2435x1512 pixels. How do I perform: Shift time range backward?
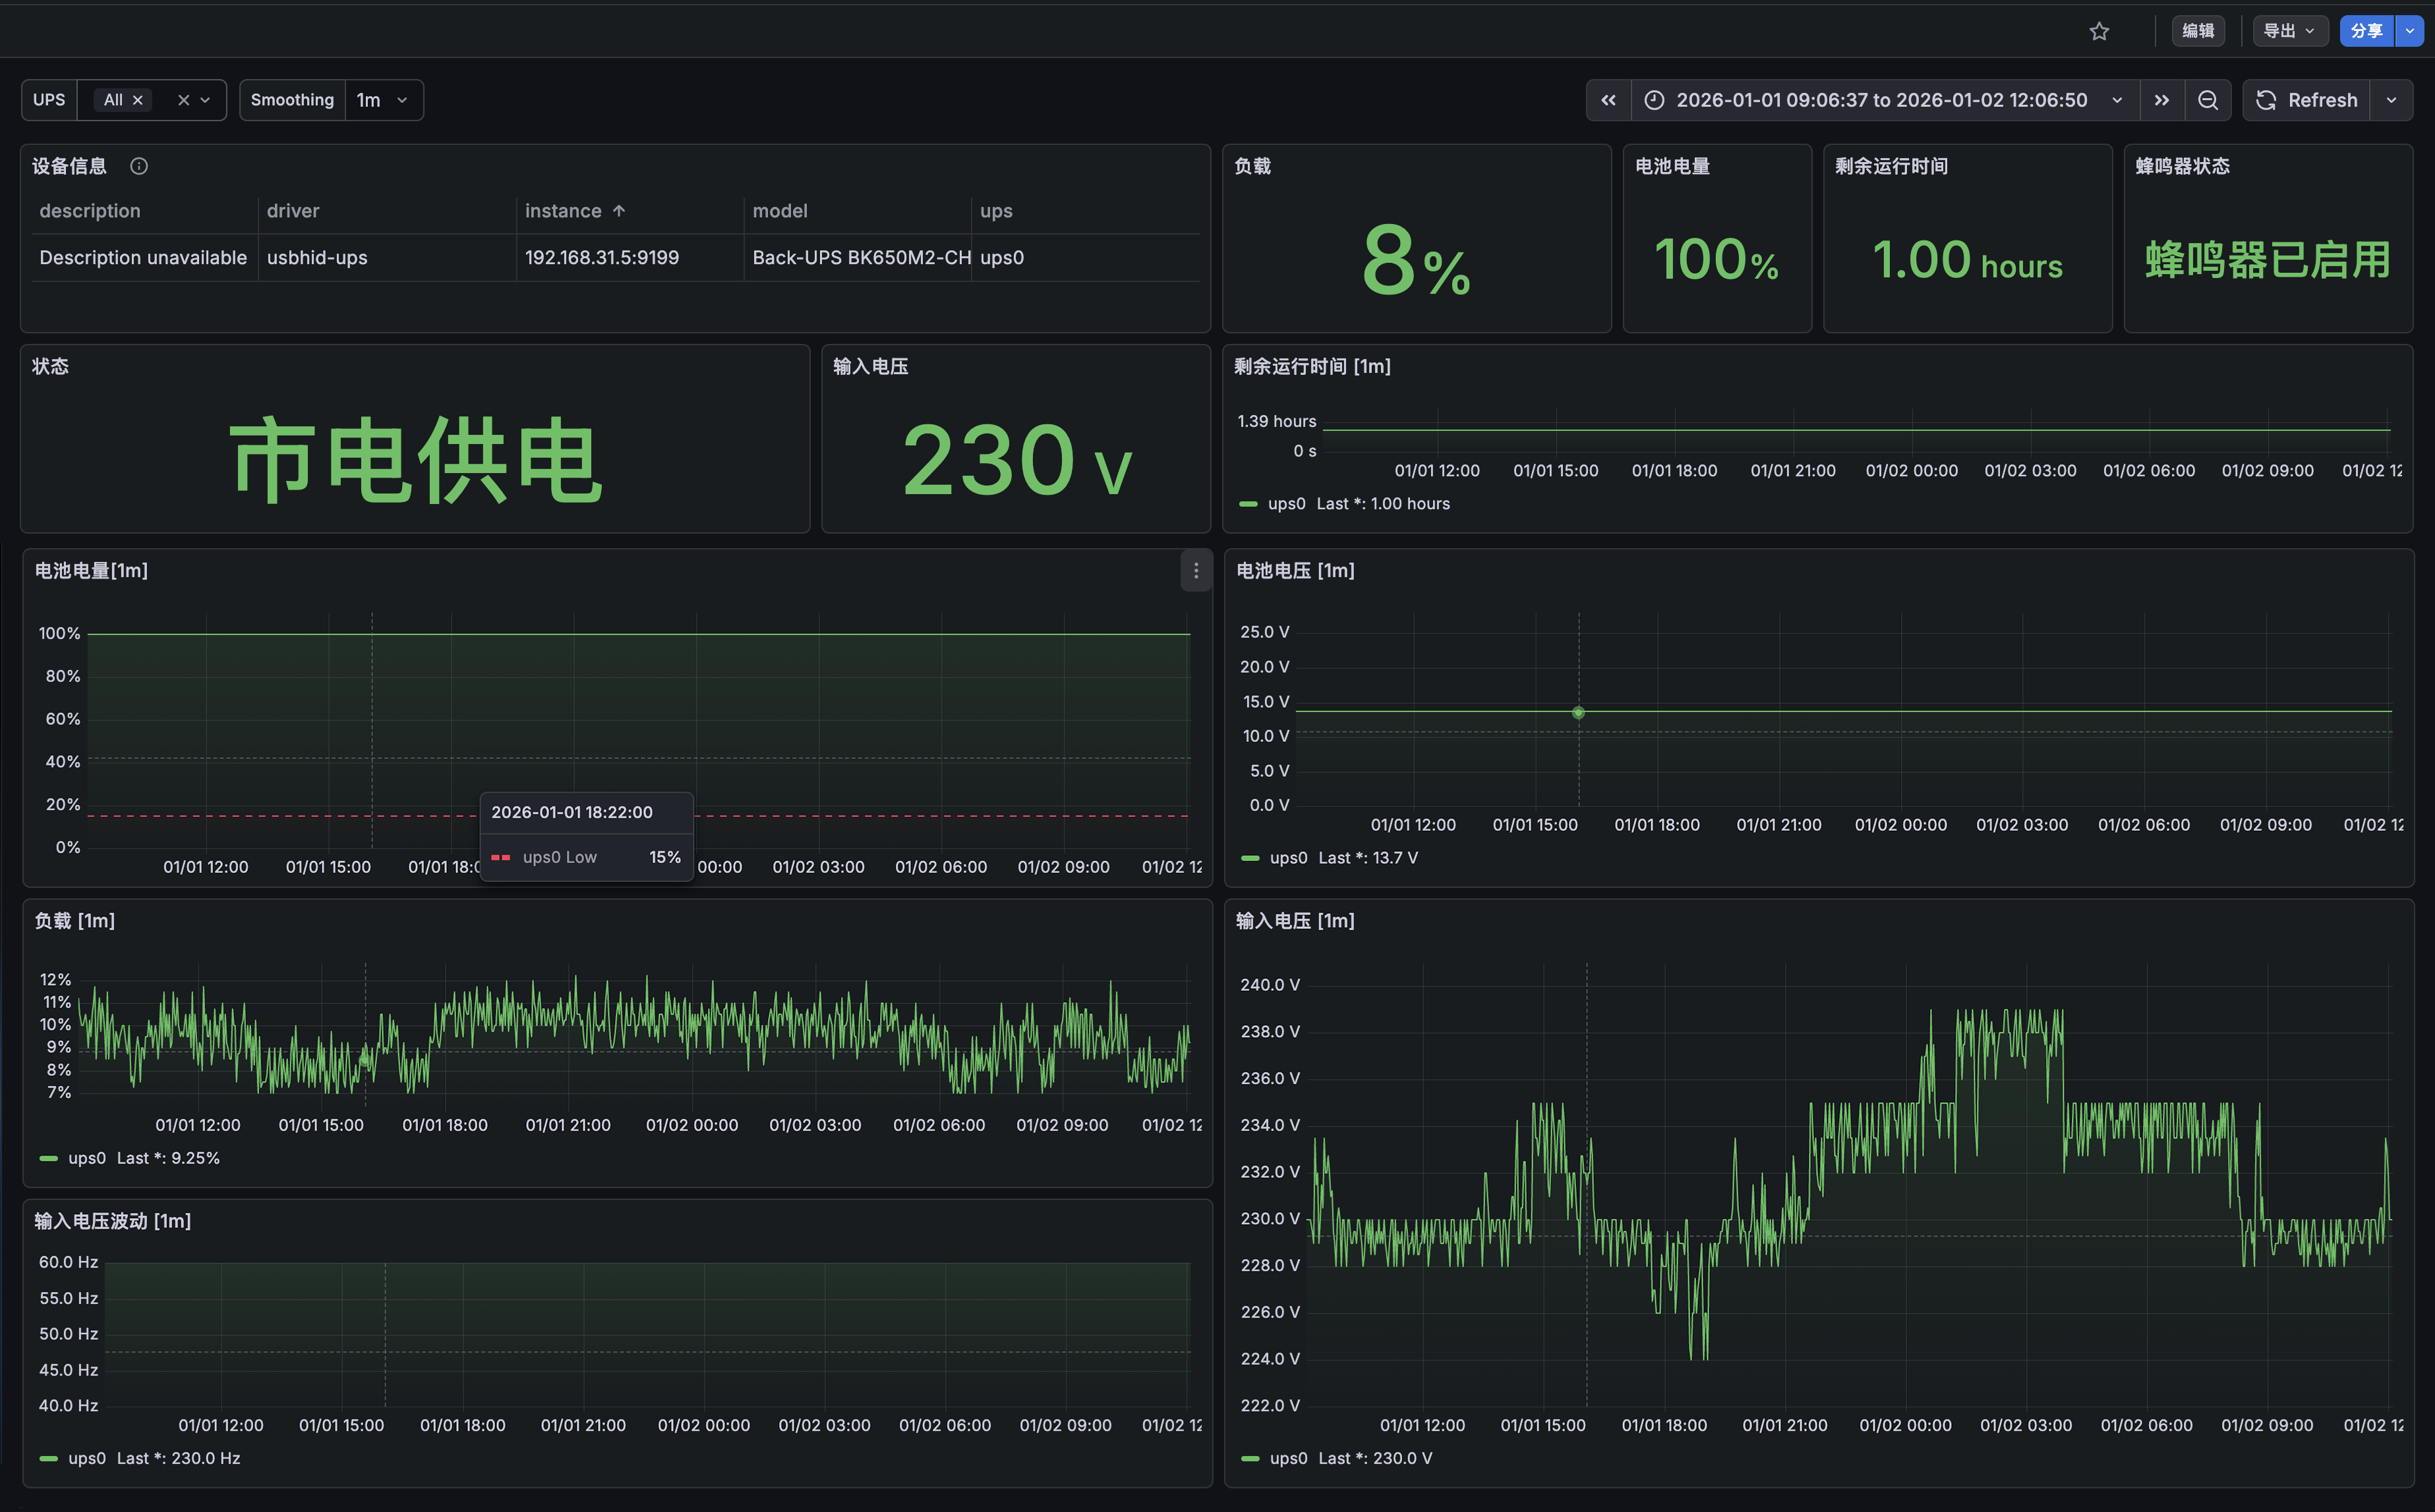[x=1608, y=100]
